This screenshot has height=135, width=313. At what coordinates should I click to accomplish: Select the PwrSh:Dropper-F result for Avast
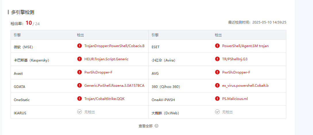coord(98,72)
